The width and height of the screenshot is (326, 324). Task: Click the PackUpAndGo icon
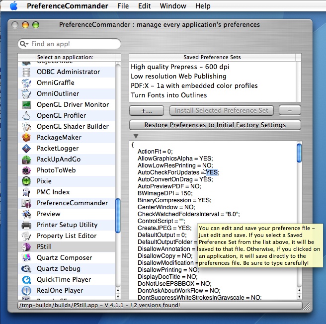coord(26,160)
